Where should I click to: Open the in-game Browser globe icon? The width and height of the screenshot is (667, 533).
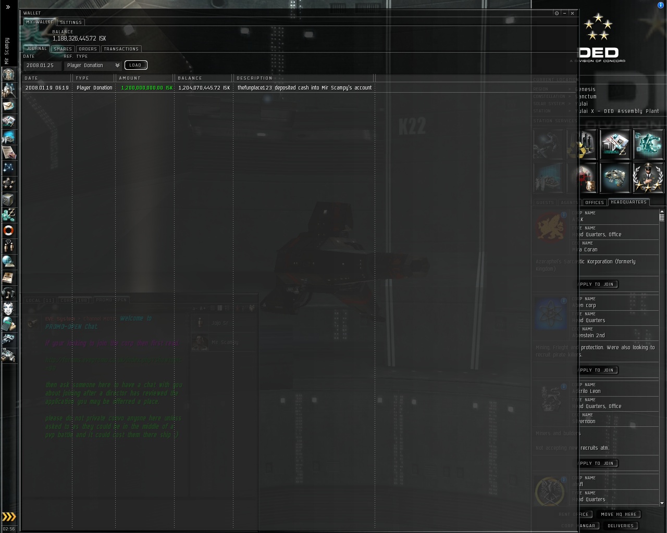click(9, 262)
